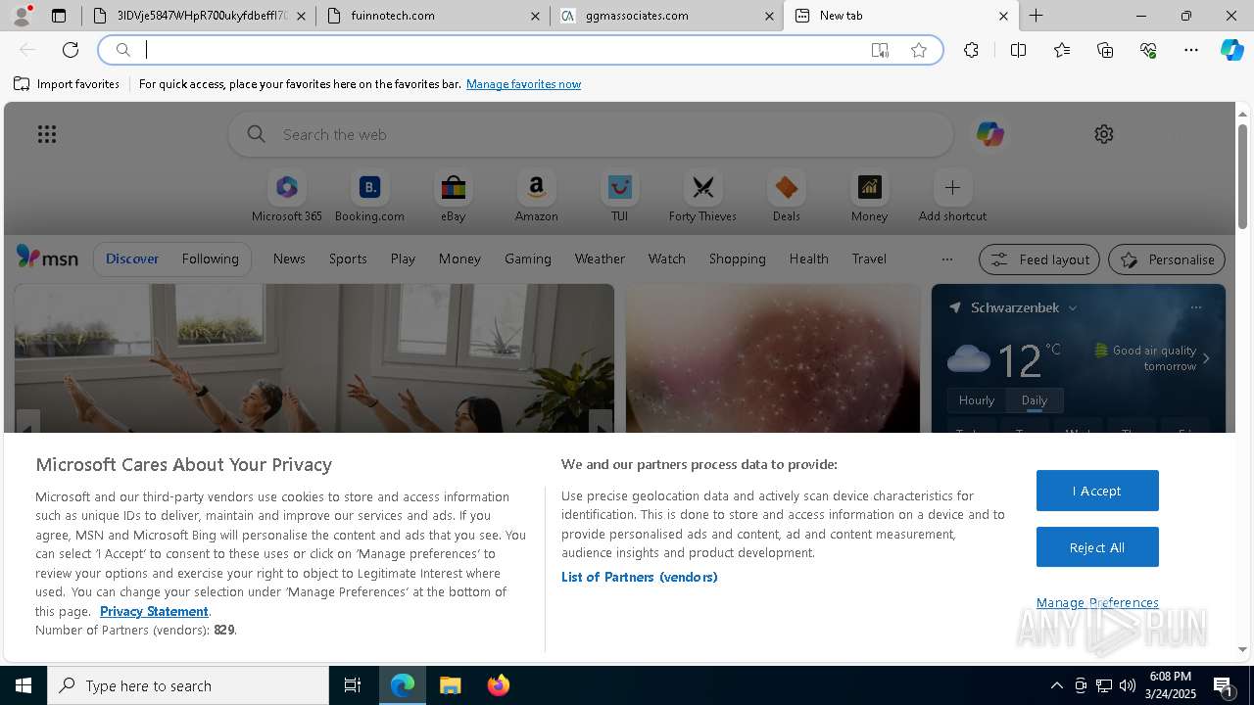
Task: Click Import favorites button
Action: point(67,84)
